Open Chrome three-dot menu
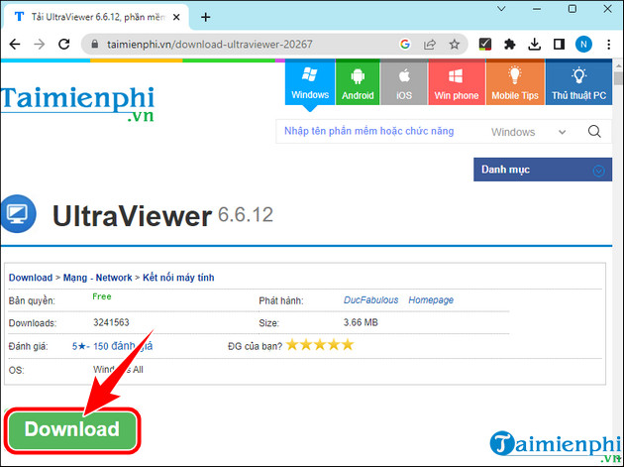Screen dimensions: 624x467 click(608, 45)
